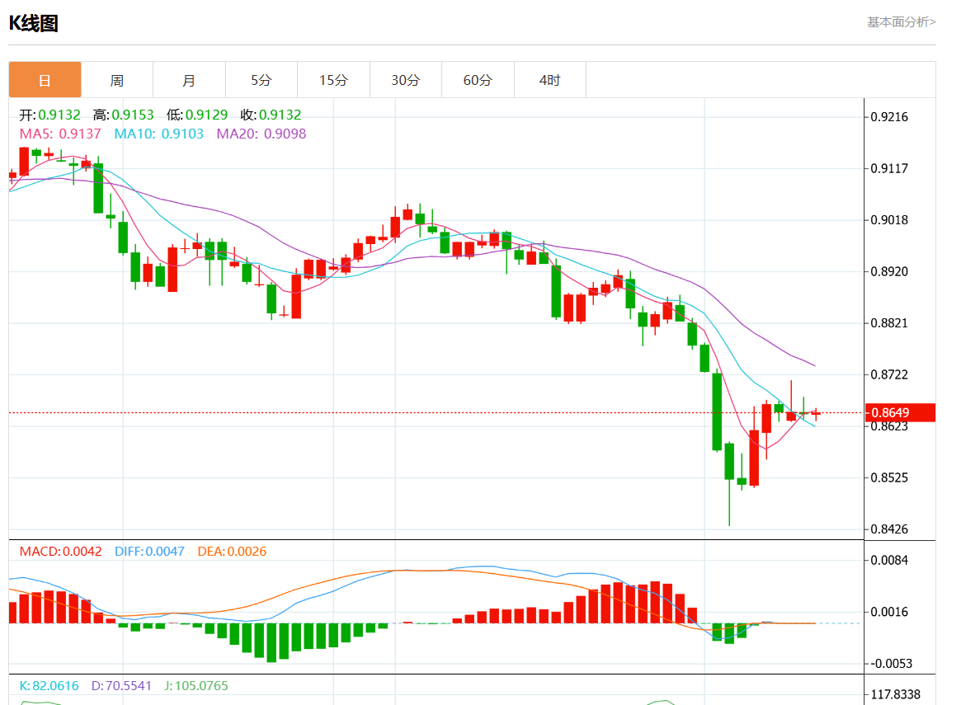The height and width of the screenshot is (705, 980).
Task: Click the K线图 heading
Action: [34, 23]
